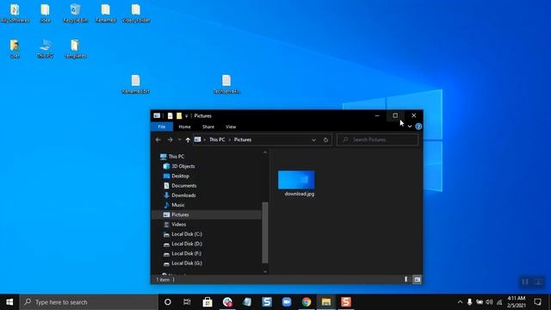Click the Properties quick access toolbar icon
Viewport: 551px width, 310px height.
click(x=170, y=115)
